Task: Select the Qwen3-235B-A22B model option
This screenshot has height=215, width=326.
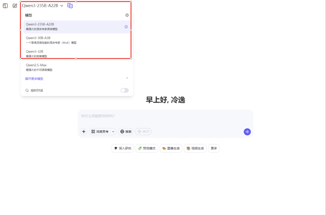Action: (x=77, y=27)
